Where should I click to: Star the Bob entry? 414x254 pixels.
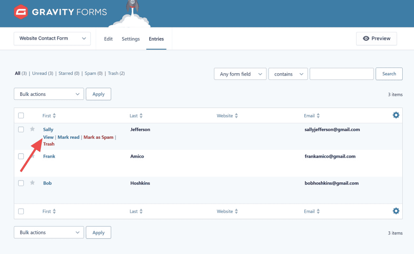pos(32,183)
